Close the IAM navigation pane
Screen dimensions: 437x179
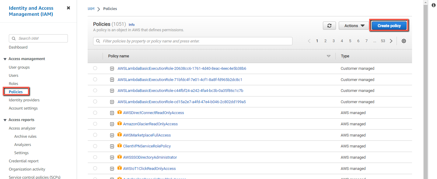(x=68, y=8)
